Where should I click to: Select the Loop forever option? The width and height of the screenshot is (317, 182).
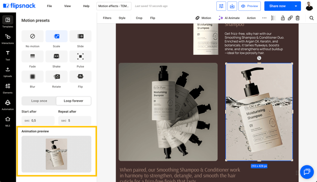click(74, 101)
